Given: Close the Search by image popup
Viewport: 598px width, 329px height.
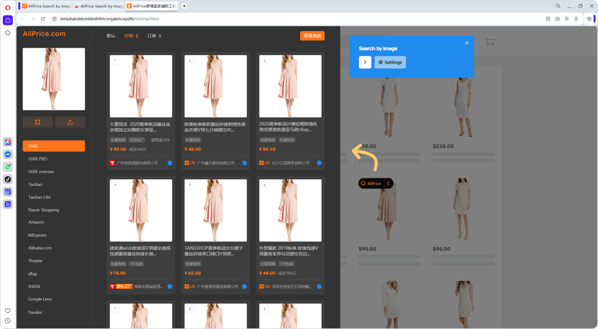Looking at the screenshot, I should tap(466, 43).
